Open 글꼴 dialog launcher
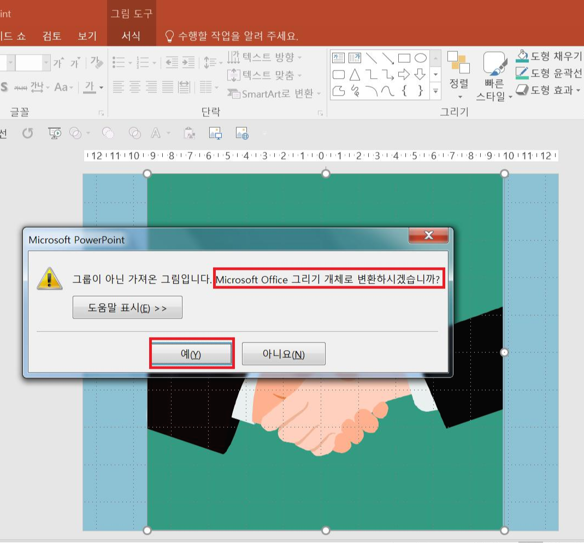 (x=101, y=113)
